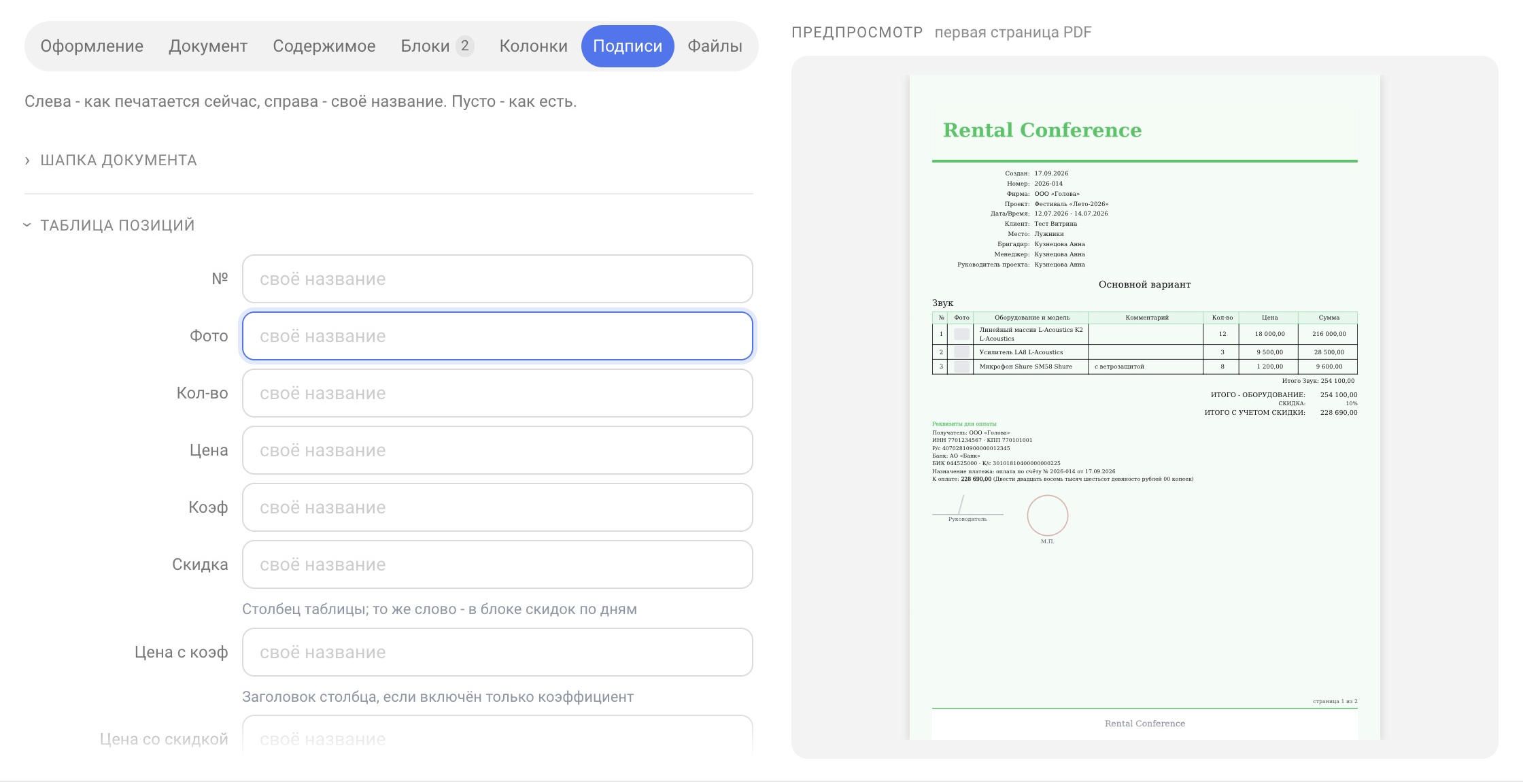Click the страница 1 из 2 footer text
This screenshot has height=782, width=1523.
point(1335,701)
